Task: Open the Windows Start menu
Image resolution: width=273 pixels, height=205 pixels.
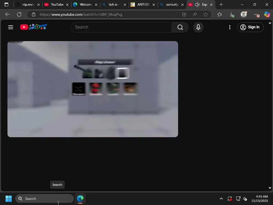Action: [x=9, y=199]
